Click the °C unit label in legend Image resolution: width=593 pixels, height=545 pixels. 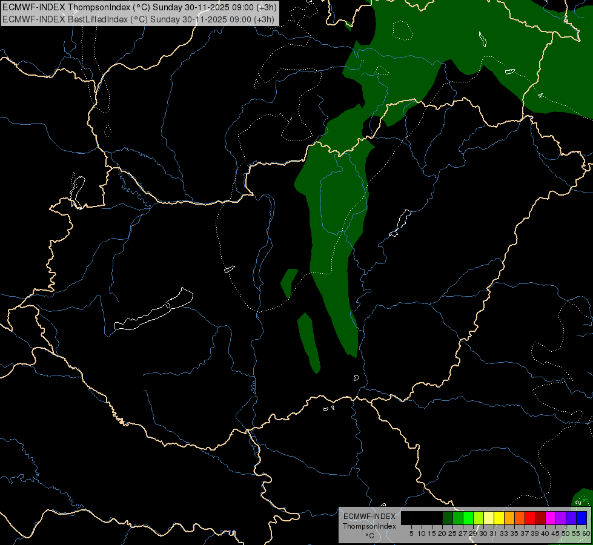[370, 536]
